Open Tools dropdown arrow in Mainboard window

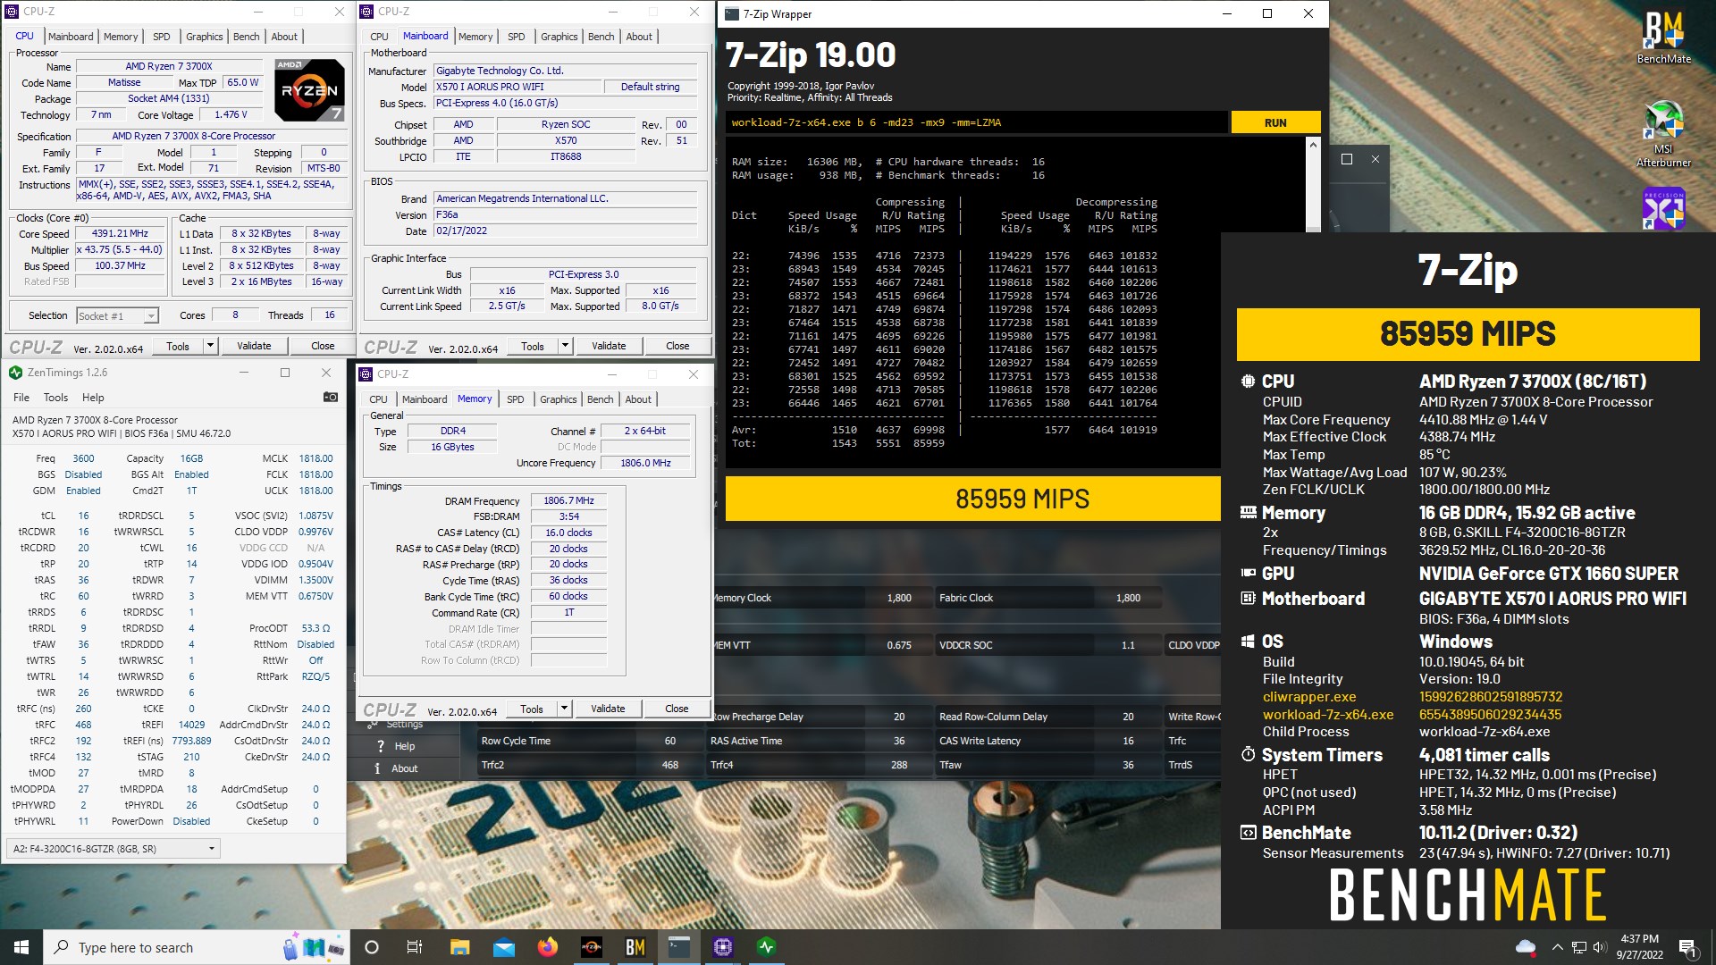[x=565, y=346]
